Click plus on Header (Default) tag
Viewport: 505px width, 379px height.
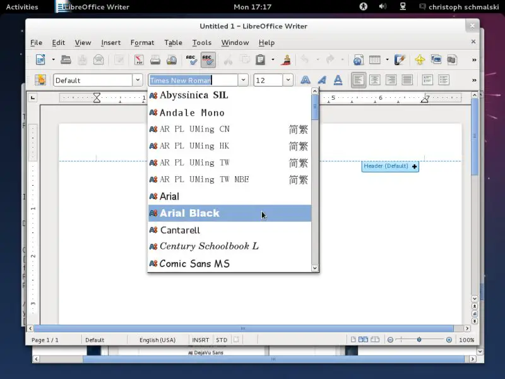click(415, 167)
